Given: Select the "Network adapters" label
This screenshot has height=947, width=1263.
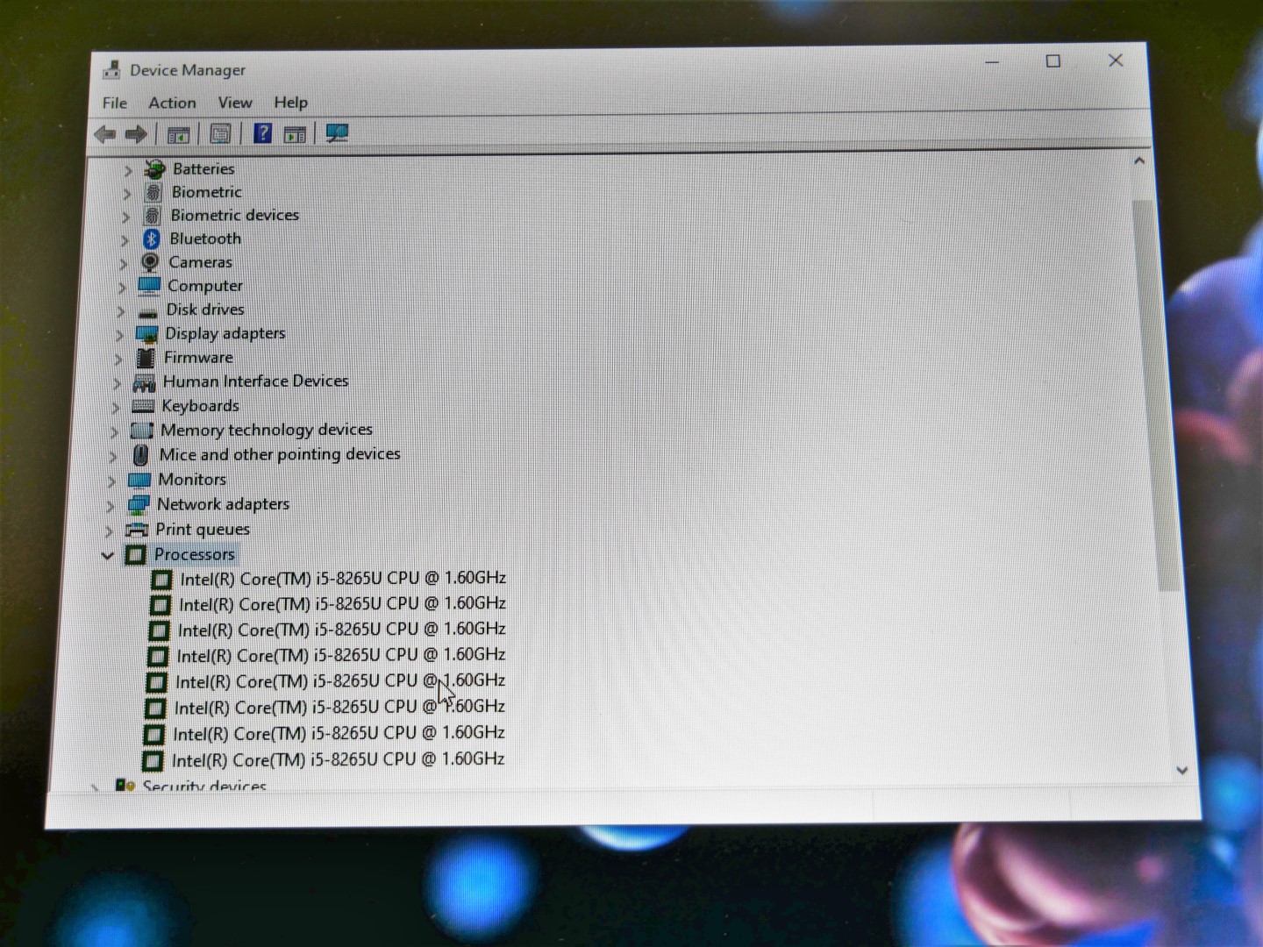Looking at the screenshot, I should tap(224, 504).
